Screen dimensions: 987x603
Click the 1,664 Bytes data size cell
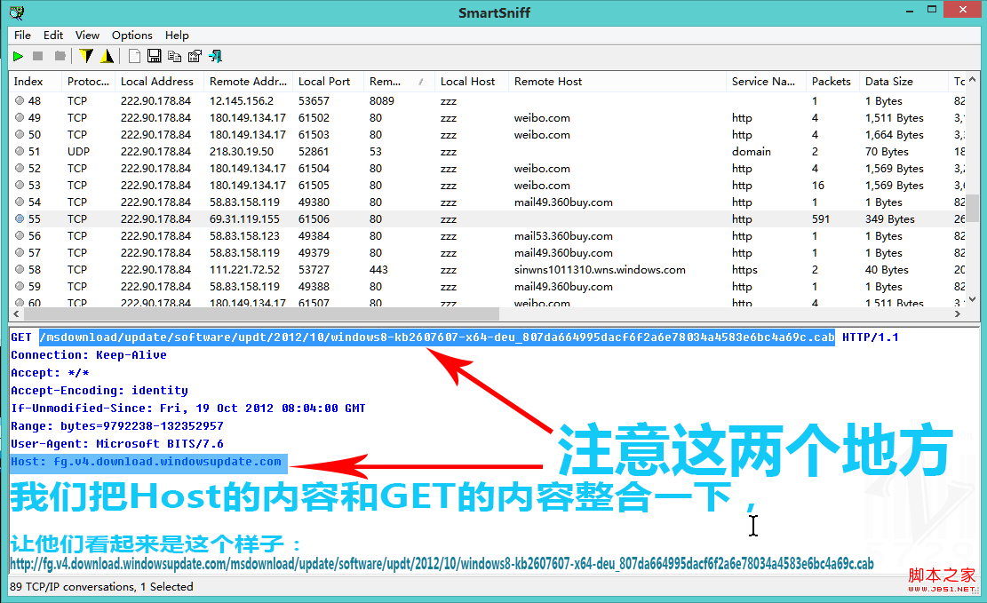pos(894,135)
